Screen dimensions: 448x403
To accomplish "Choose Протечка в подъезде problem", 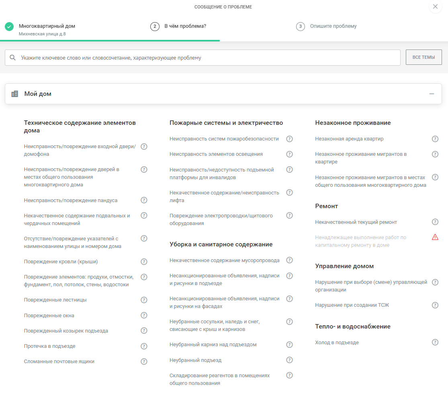I will [x=50, y=346].
